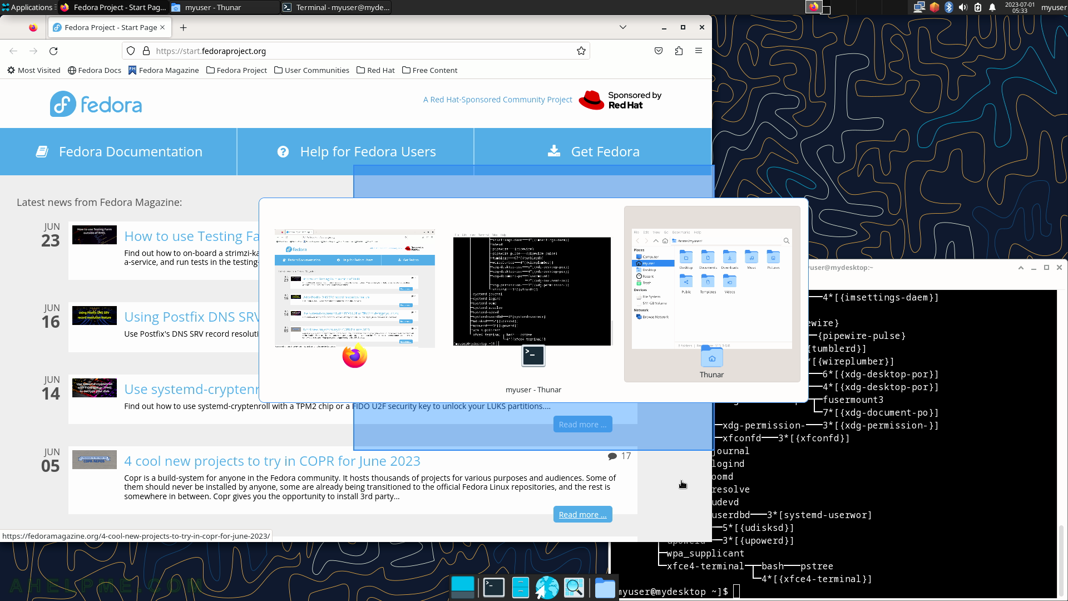Select Thunar preview in window switcher
The height and width of the screenshot is (601, 1068).
[x=712, y=294]
